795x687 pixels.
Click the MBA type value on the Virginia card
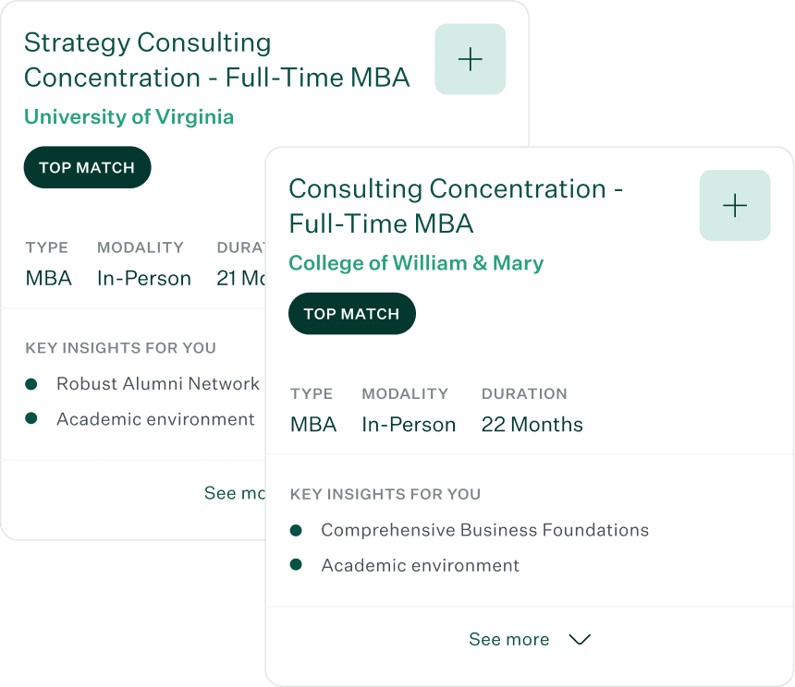[x=49, y=278]
